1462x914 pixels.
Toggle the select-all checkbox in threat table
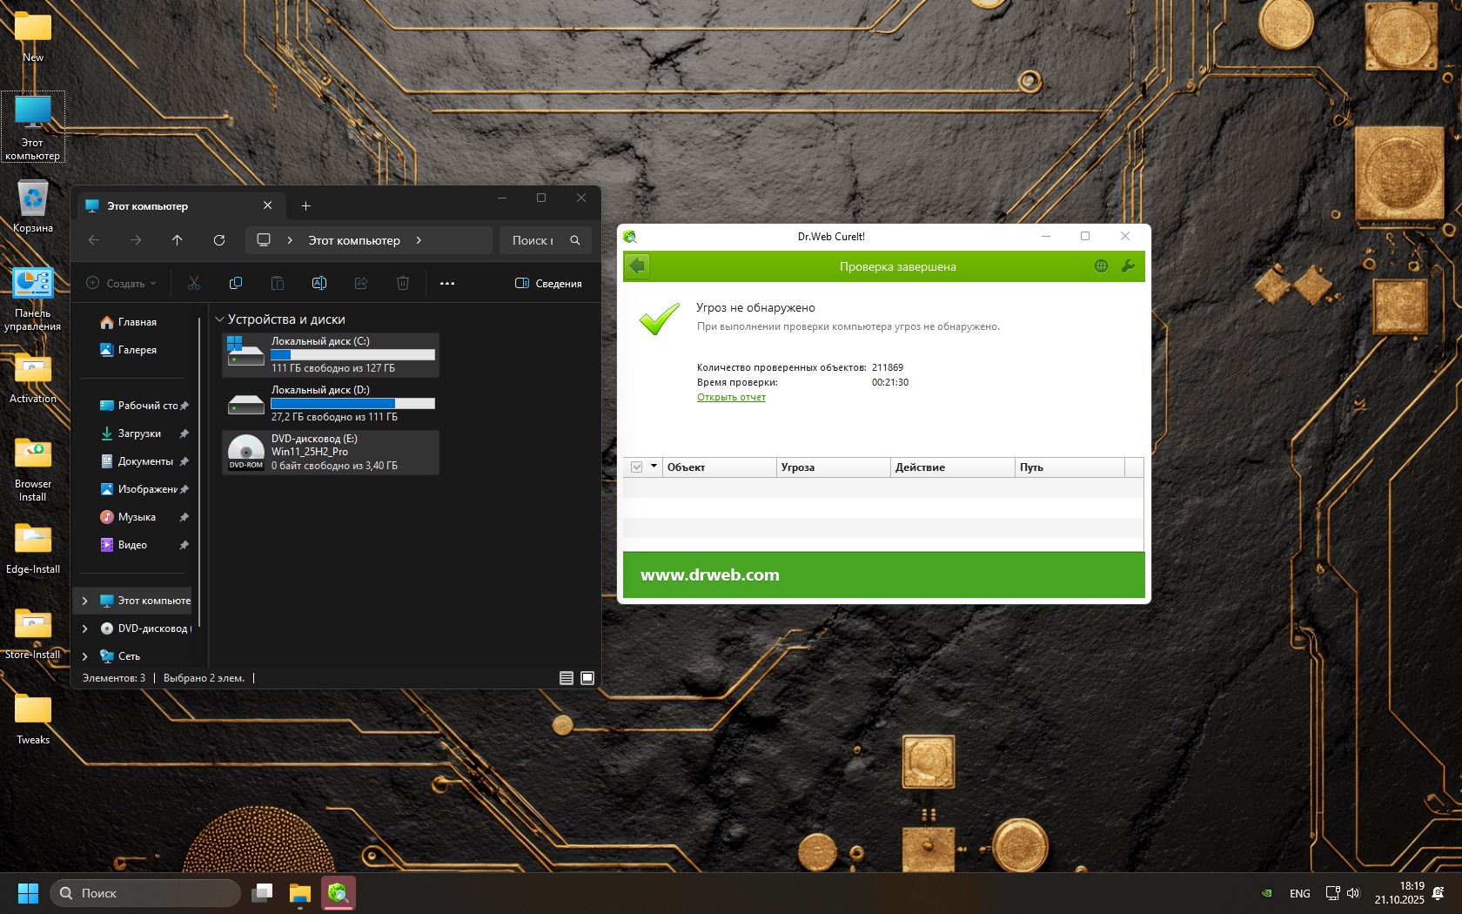coord(637,467)
